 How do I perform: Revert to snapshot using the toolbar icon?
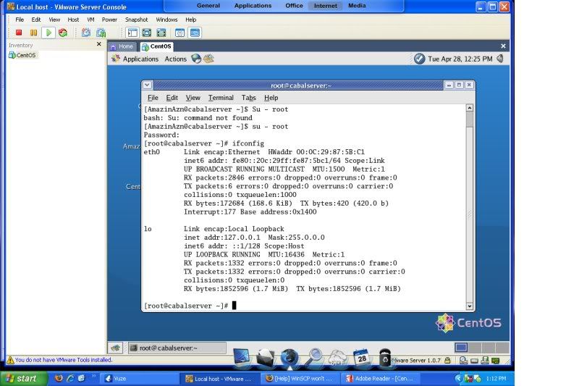click(101, 33)
